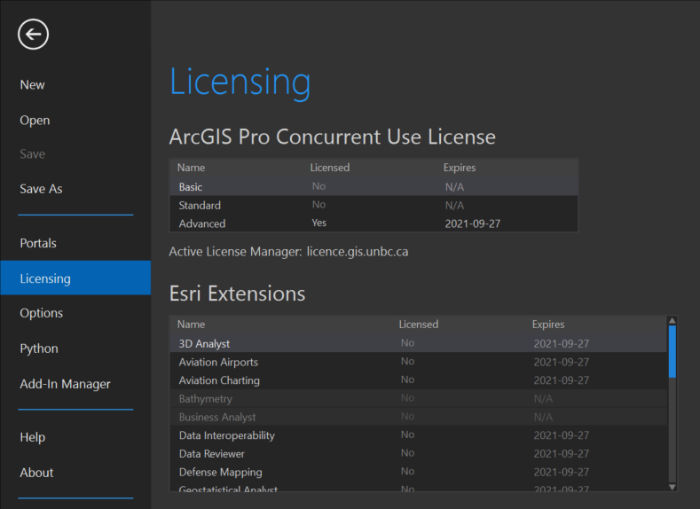Screen dimensions: 700x509
Task: Click the Expires header in Esri Extensions
Action: click(x=548, y=325)
